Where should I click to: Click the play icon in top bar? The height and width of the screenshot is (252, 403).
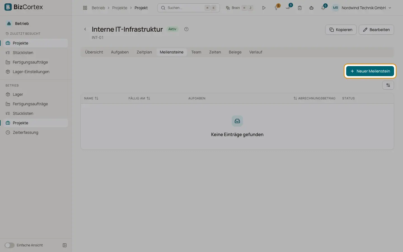point(264,8)
